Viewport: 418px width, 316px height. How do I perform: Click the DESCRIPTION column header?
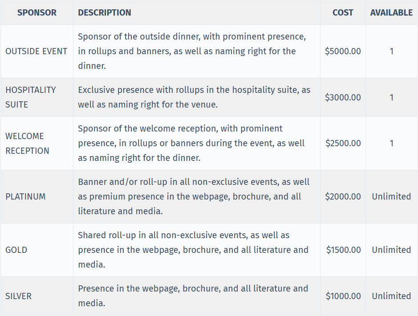click(x=105, y=12)
